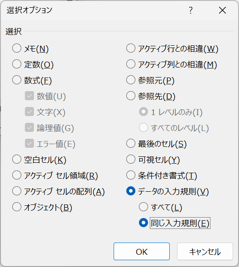Viewport: 239px width, 267px height.
Task: Confirm with the OK button
Action: coord(142,251)
